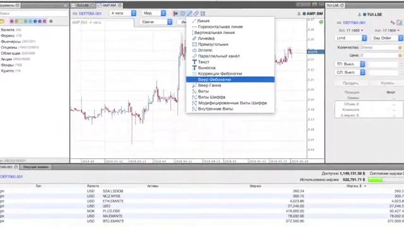The image size is (404, 227).
Task: Click the instruments search field
Action: (34, 13)
